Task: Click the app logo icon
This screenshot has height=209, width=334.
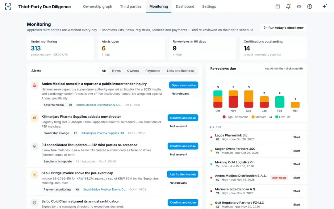Action: click(x=8, y=6)
